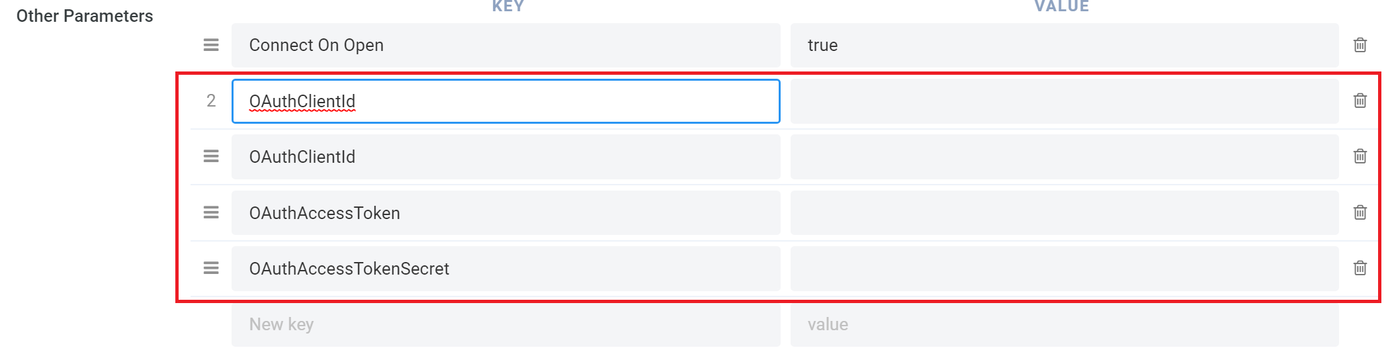The width and height of the screenshot is (1388, 358).
Task: Click trash icon for OAuthAccessToken row
Action: 1360,212
